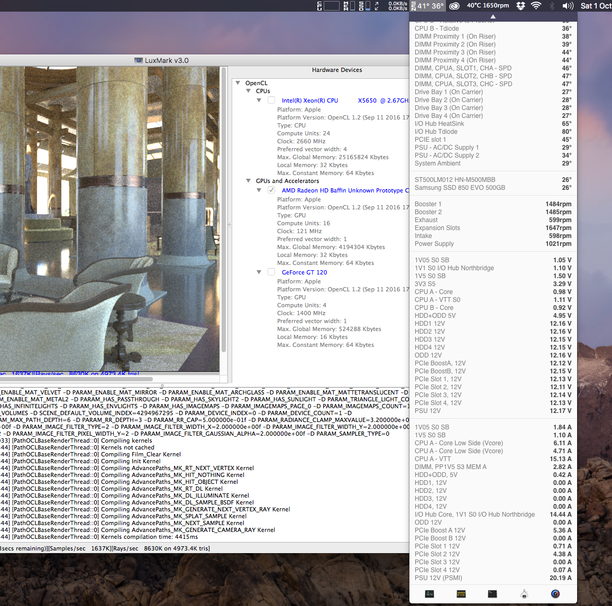Click the render view horizontal scrollbar

point(76,379)
